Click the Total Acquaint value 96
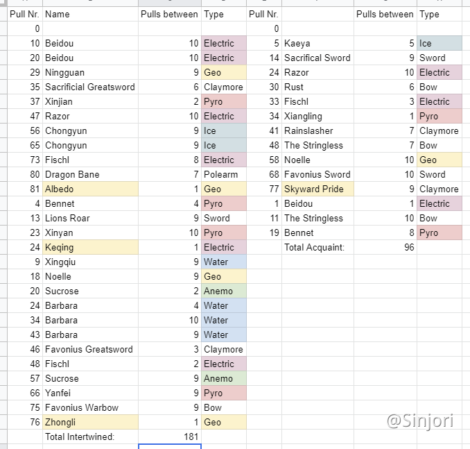The image size is (470, 449). point(385,247)
